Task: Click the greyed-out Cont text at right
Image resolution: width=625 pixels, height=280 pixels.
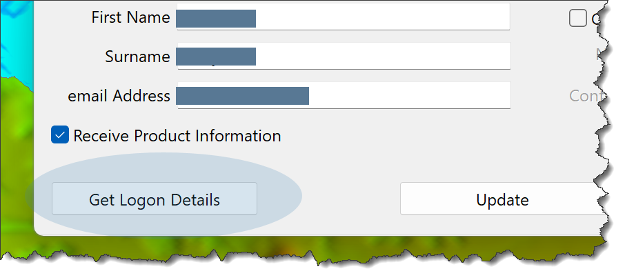Action: coord(588,96)
